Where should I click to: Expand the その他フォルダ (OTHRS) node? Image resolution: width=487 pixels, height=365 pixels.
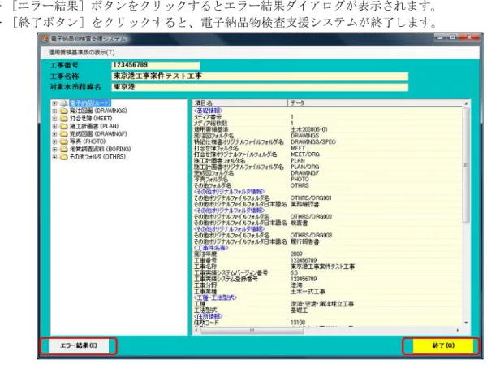[54, 157]
